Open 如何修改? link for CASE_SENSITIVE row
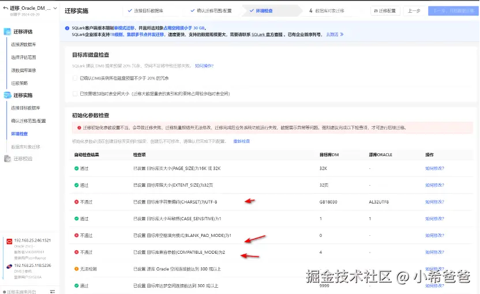 [x=434, y=218]
